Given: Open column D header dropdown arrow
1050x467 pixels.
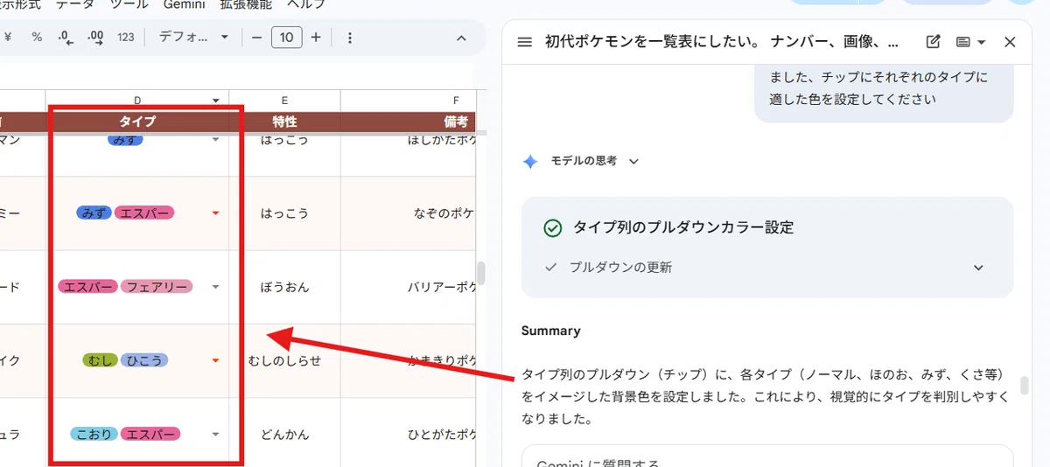Looking at the screenshot, I should pyautogui.click(x=216, y=101).
